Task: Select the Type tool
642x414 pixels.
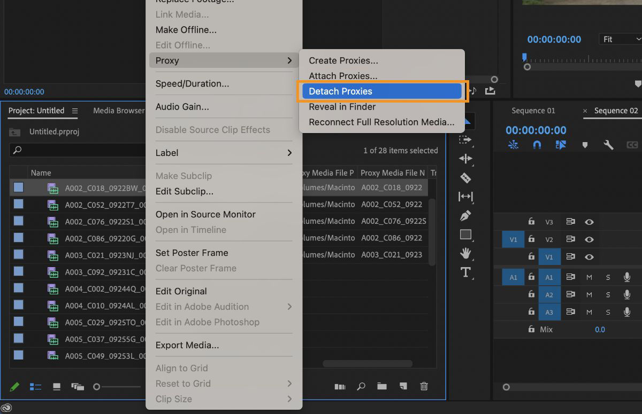Action: click(x=465, y=272)
